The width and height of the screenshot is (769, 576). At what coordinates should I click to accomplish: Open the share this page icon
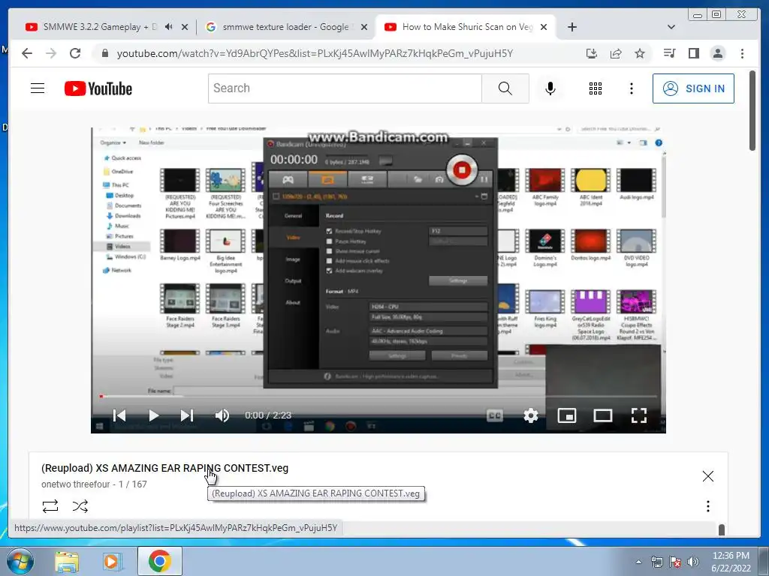tap(616, 53)
